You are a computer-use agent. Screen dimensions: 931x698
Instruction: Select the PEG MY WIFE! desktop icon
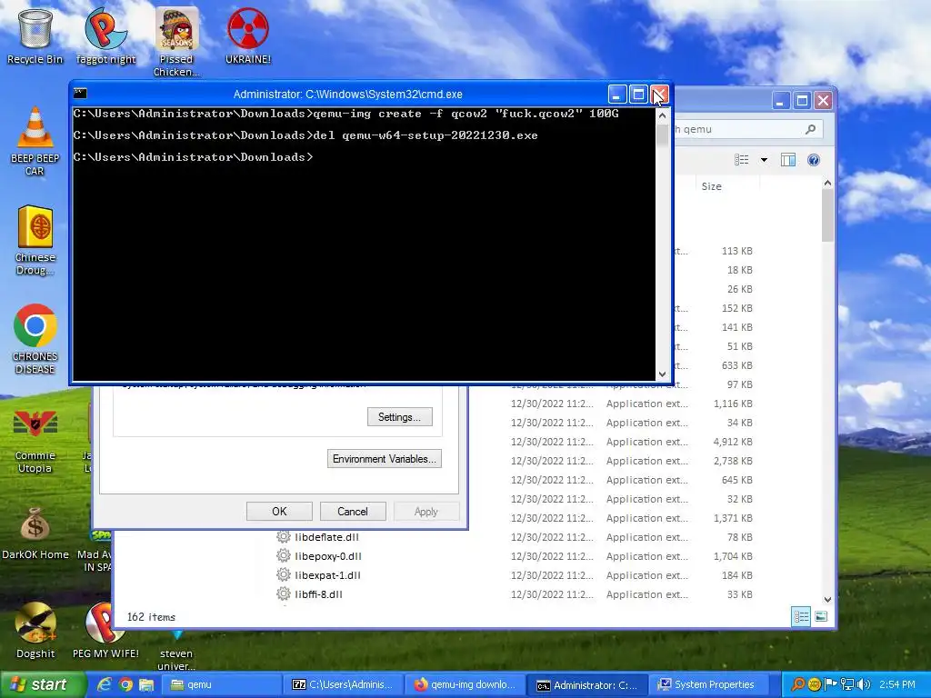click(x=105, y=631)
